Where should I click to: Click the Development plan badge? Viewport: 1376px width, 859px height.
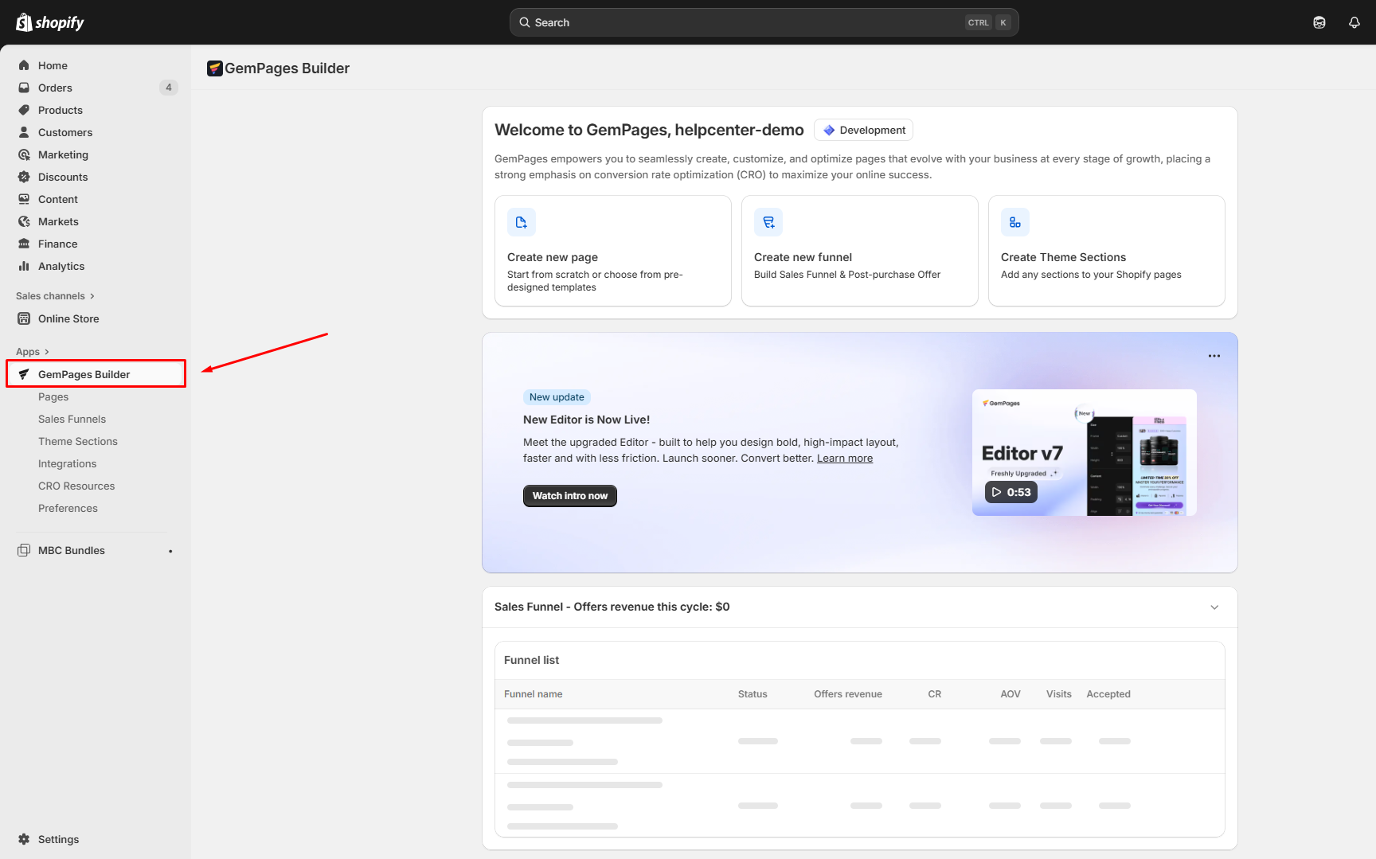point(863,130)
